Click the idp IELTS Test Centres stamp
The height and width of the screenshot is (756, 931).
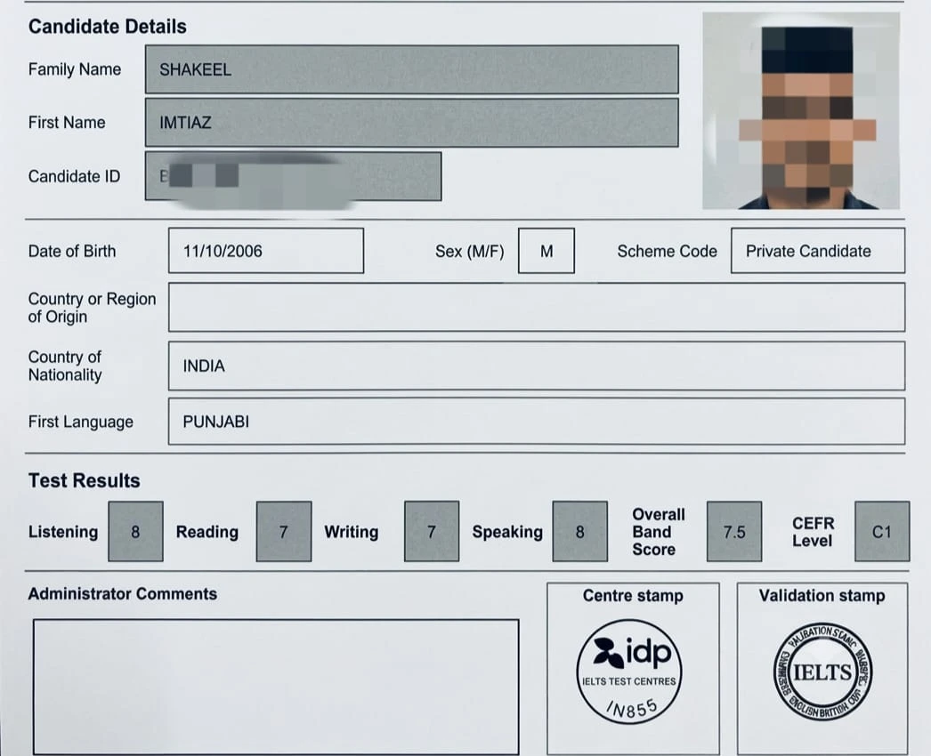pyautogui.click(x=629, y=672)
